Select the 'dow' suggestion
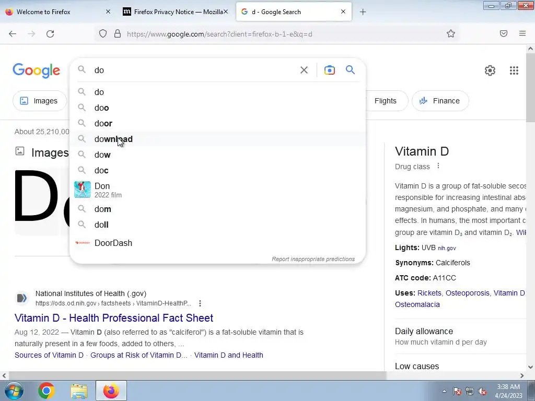 [x=217, y=155]
